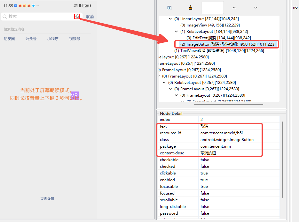Collapse the (0) FrameLayout under RelativeLayout
299x222 pixels.
[170, 89]
